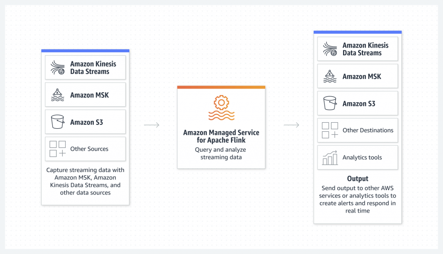Viewport: 443px width, 254px height.
Task: Click the Other Sources squares-plus icon
Action: click(58, 149)
